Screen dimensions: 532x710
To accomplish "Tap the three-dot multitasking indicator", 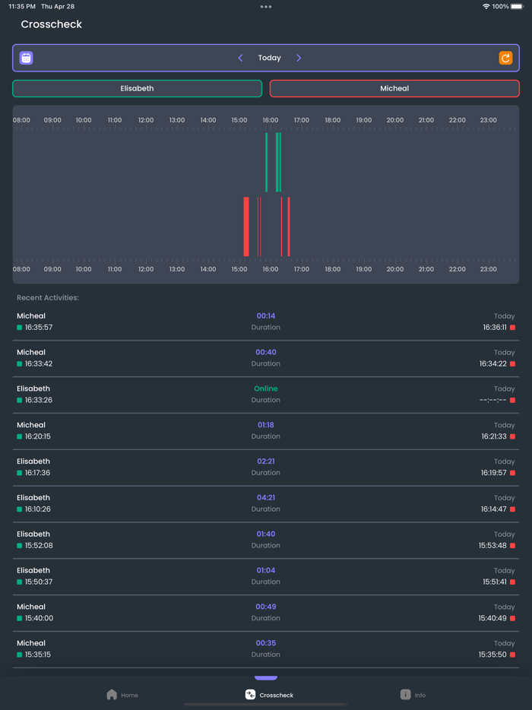I will tap(266, 7).
